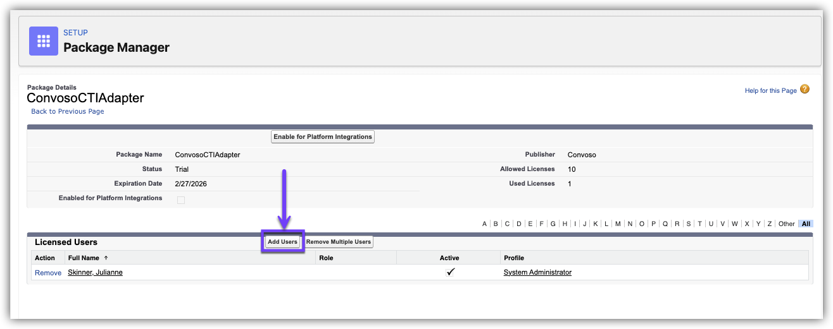The height and width of the screenshot is (329, 833).
Task: Filter licensed users by letter A
Action: [485, 224]
